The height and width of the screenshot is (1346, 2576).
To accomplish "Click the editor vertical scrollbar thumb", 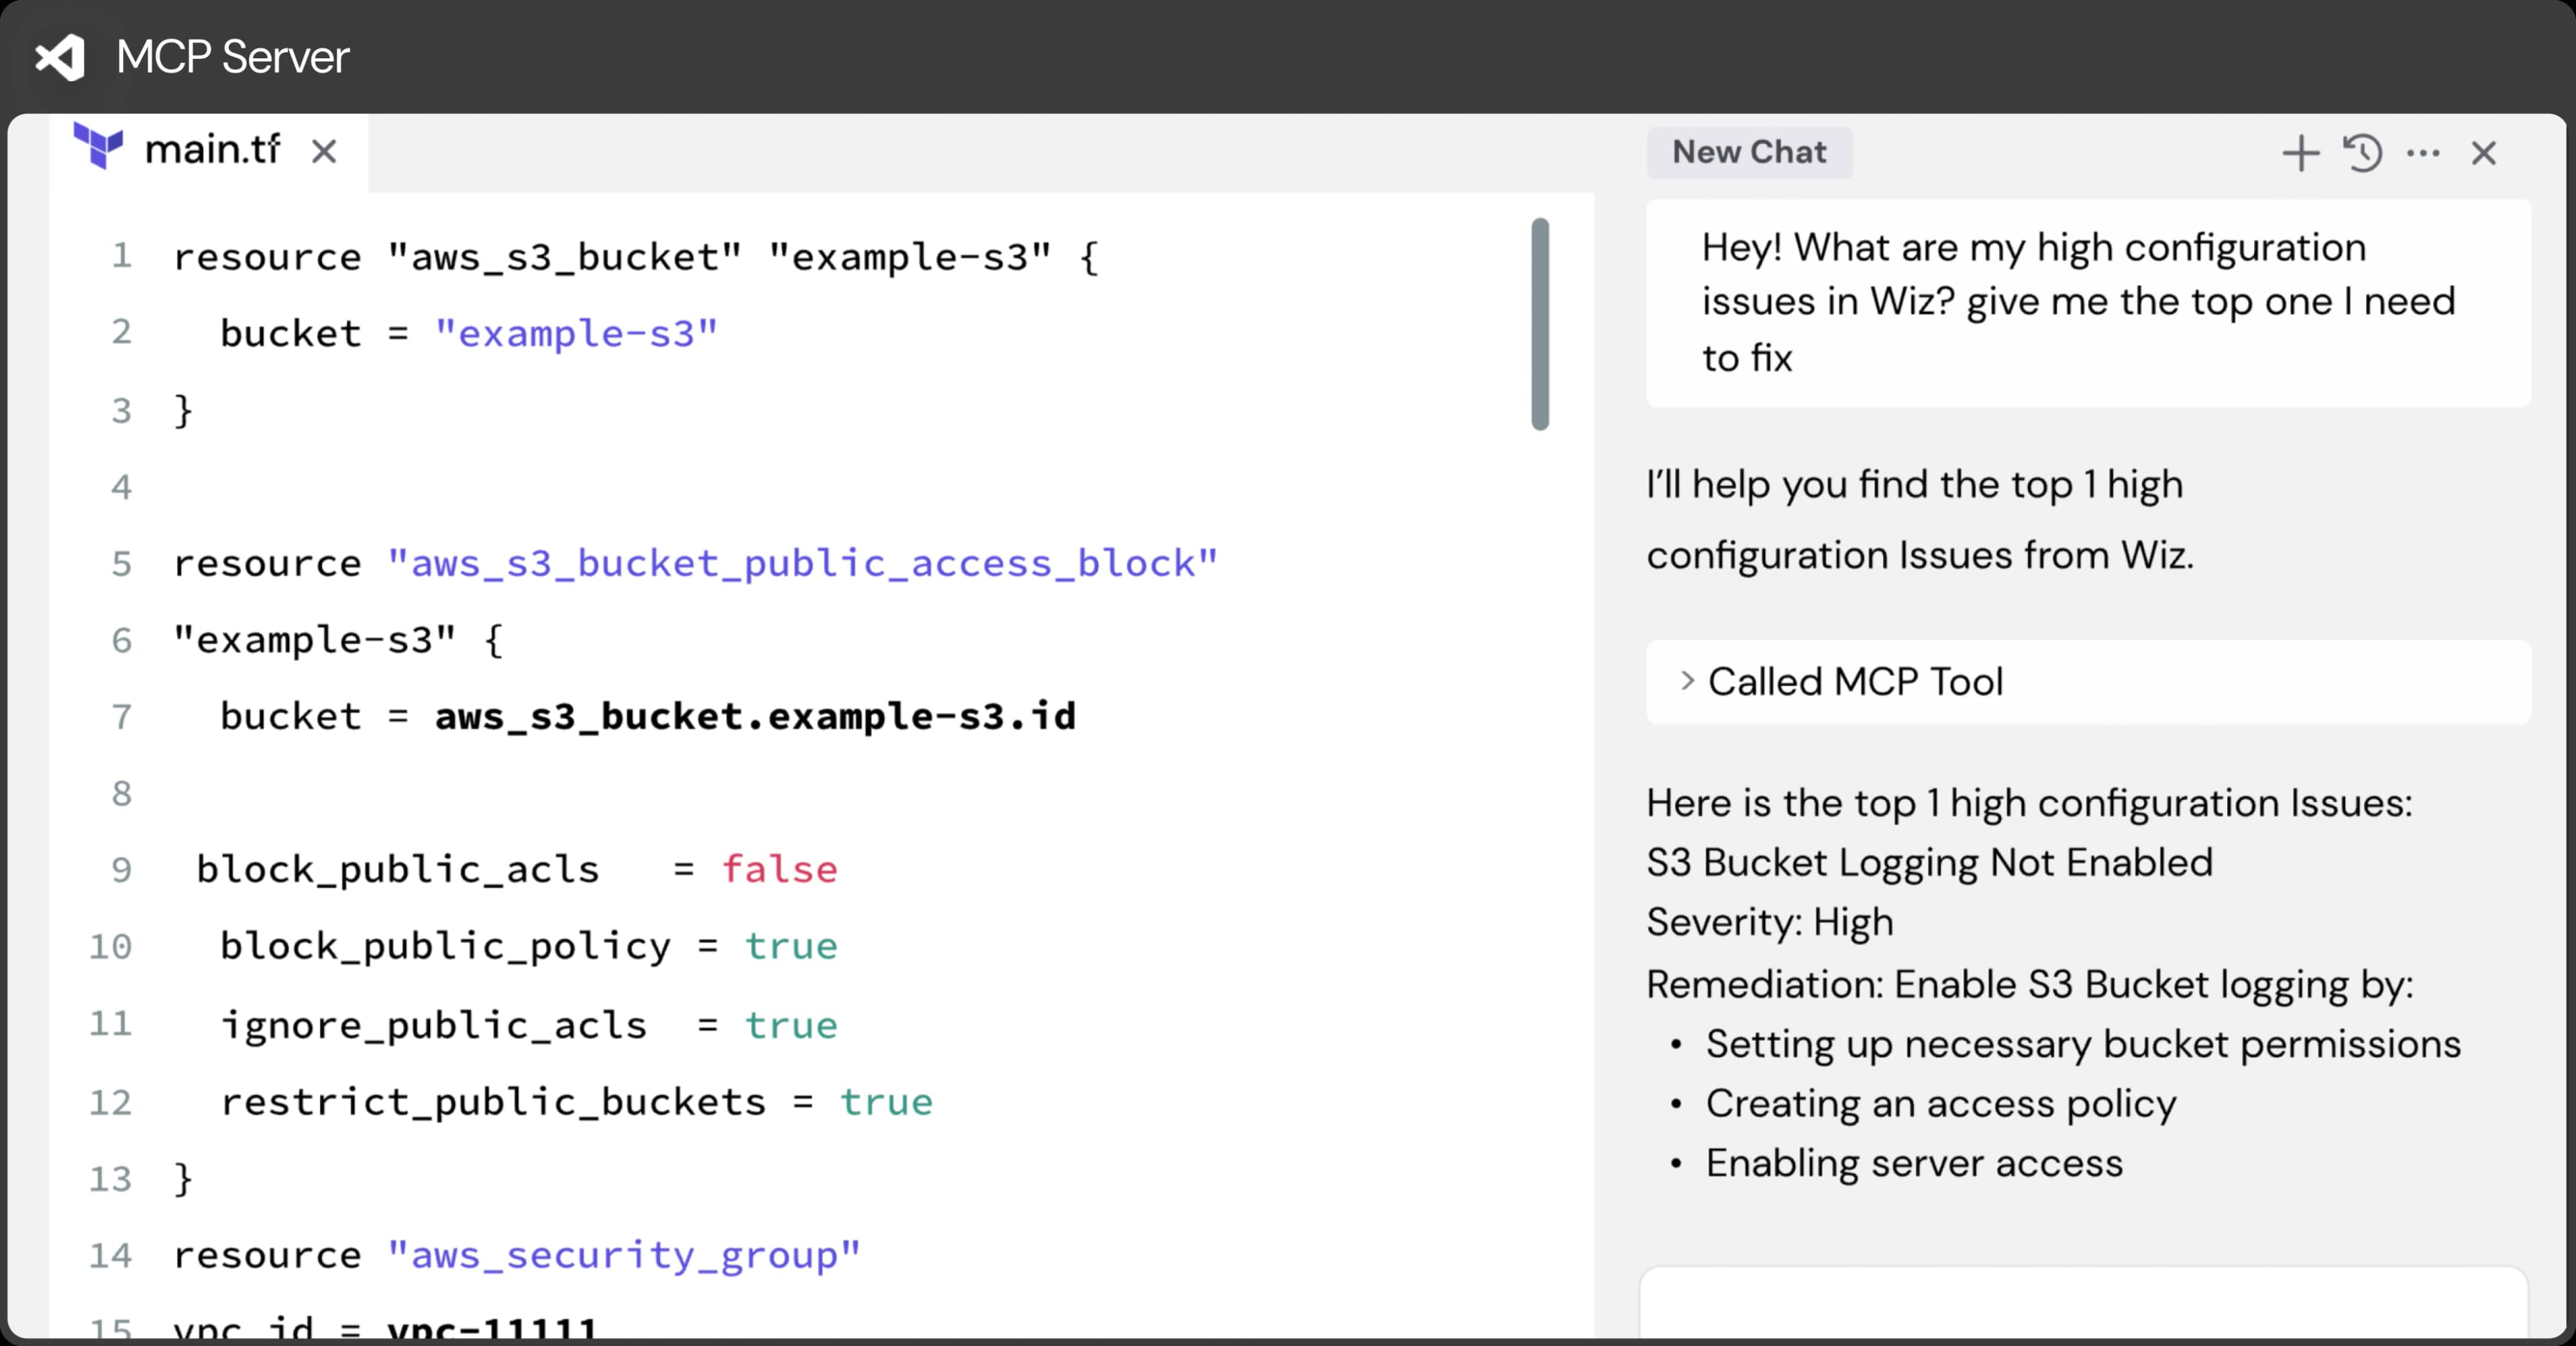I will coord(1540,324).
